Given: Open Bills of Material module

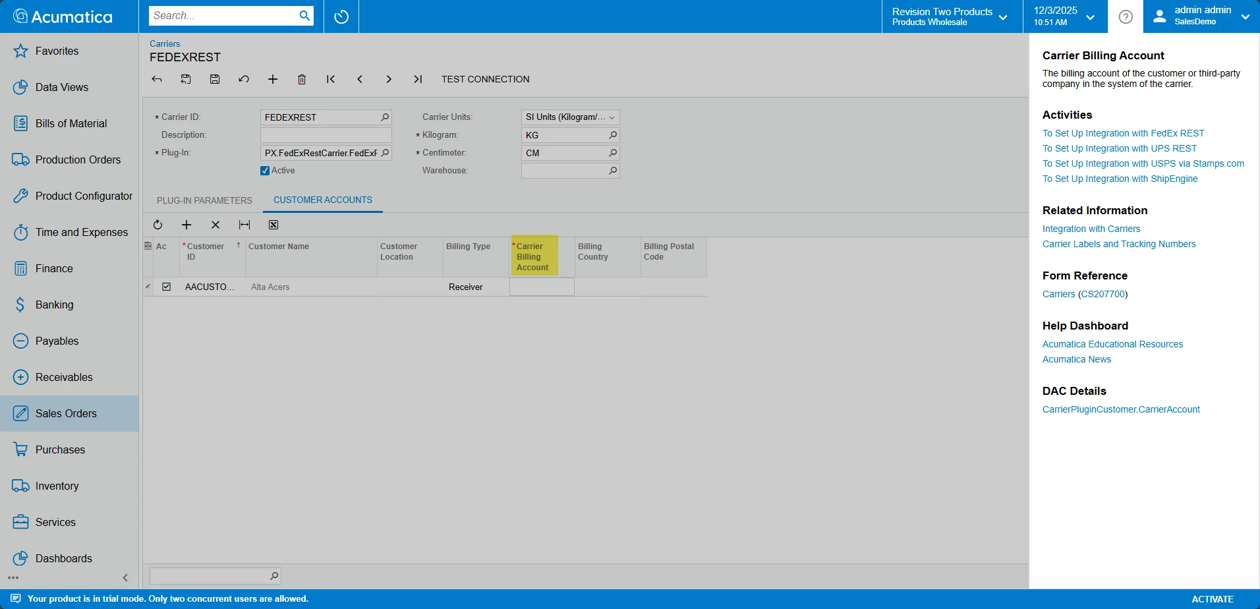Looking at the screenshot, I should click(x=69, y=123).
